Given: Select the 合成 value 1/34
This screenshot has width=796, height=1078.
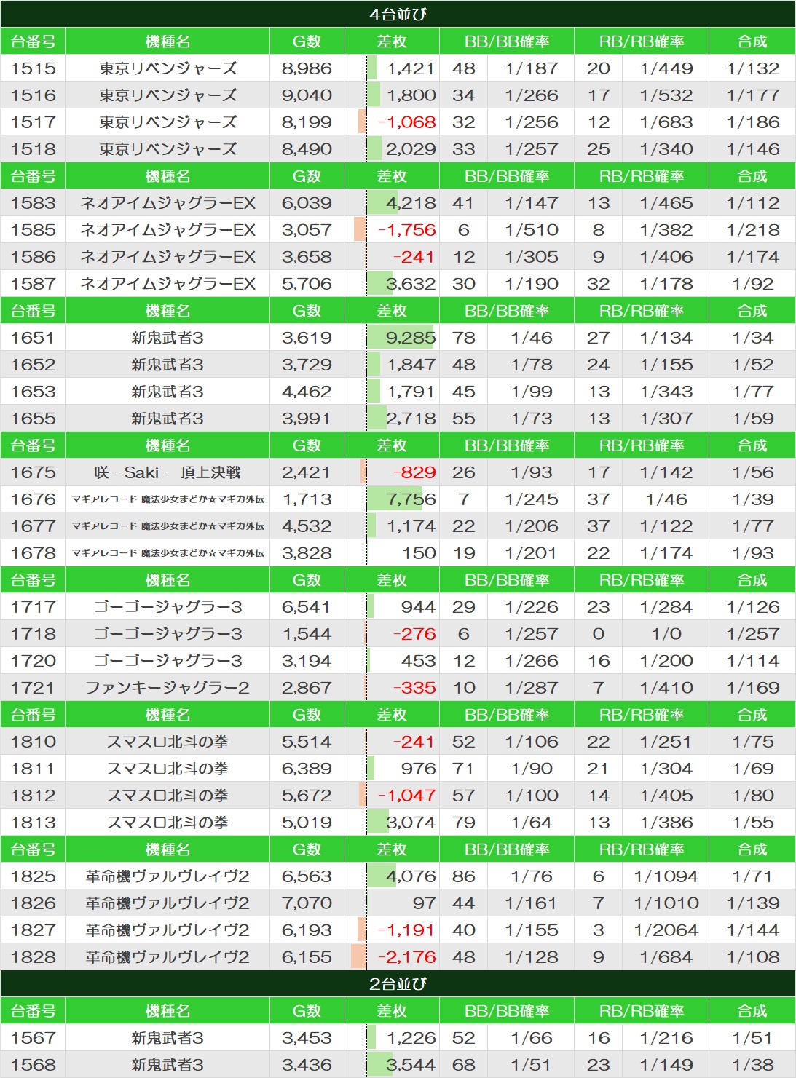Looking at the screenshot, I should pos(753,338).
